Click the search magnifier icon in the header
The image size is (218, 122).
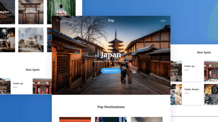(x=57, y=21)
